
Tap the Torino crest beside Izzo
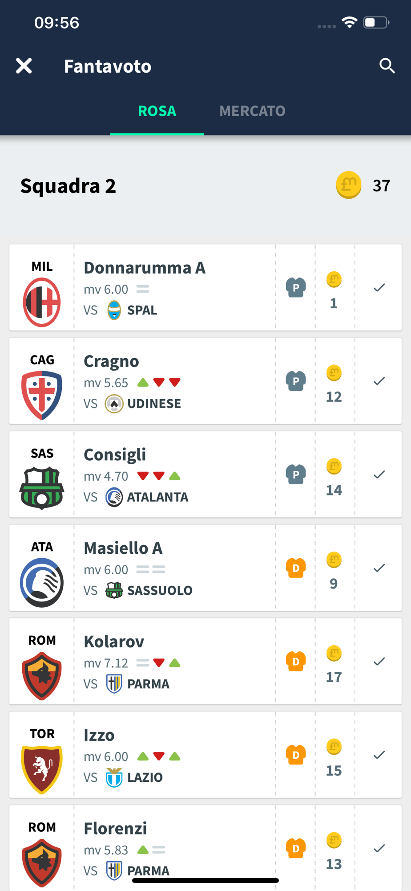(42, 769)
